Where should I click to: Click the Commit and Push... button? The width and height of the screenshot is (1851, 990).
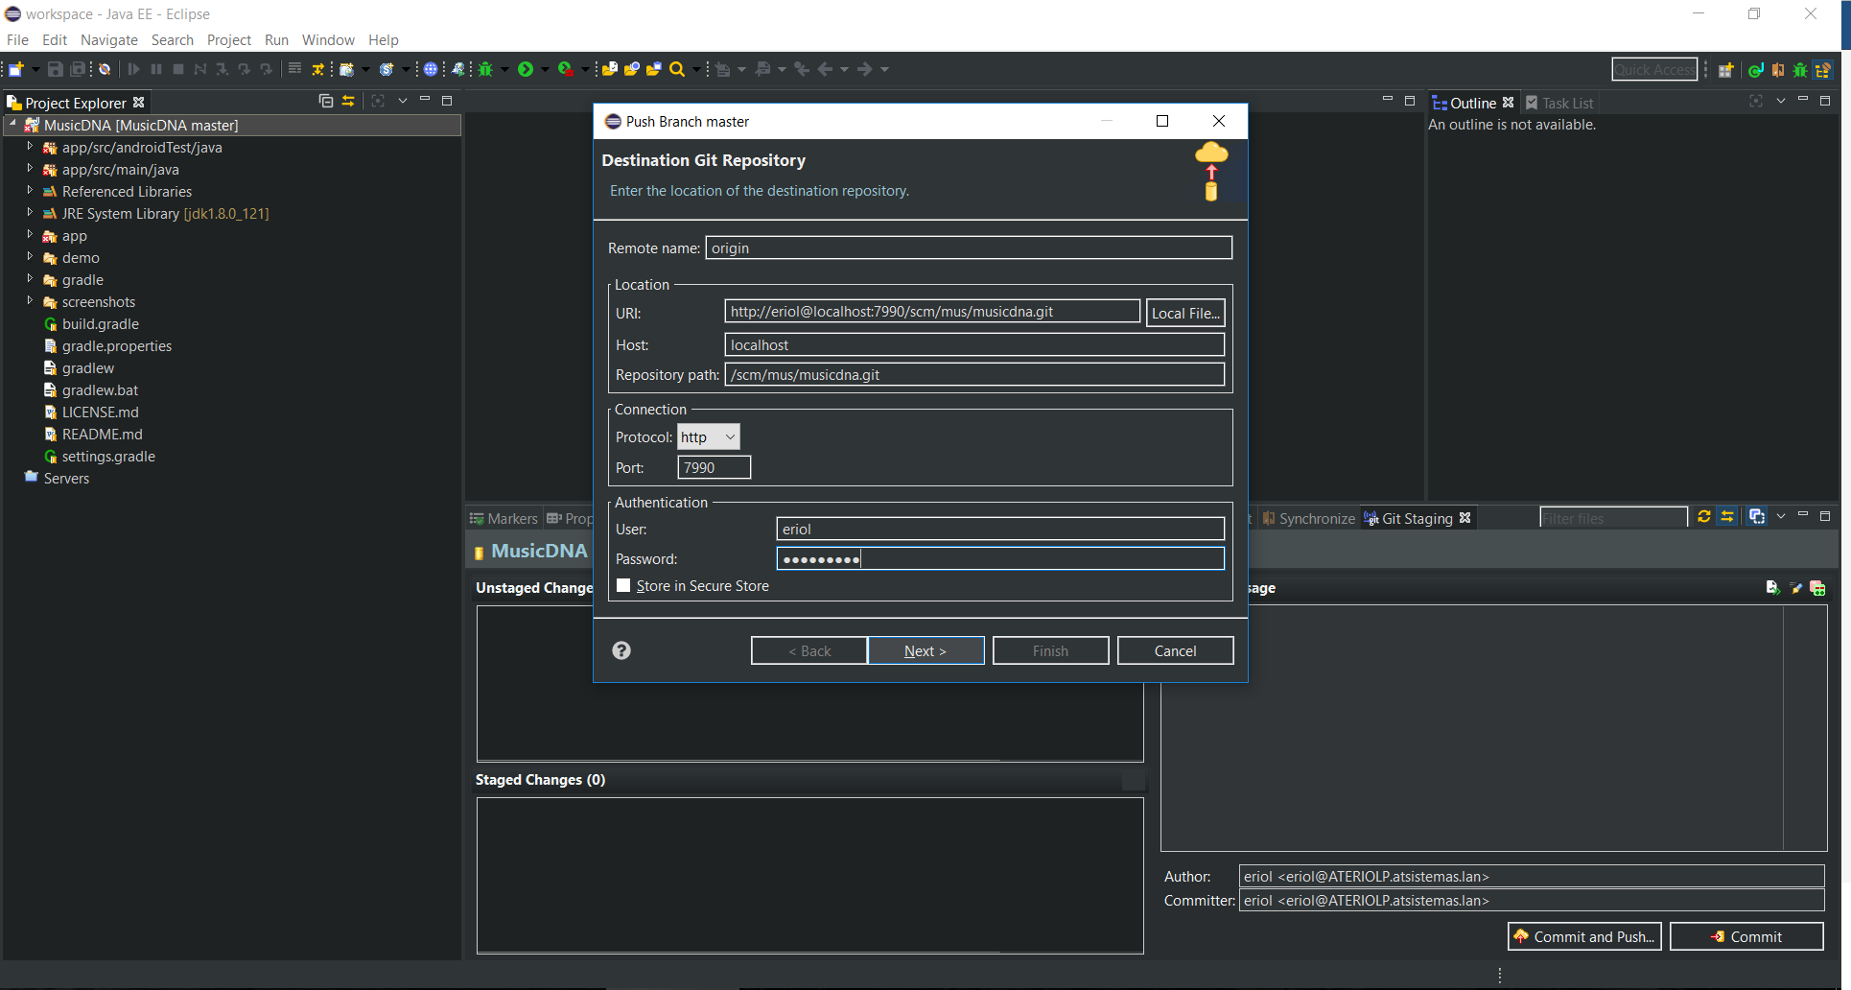click(x=1584, y=936)
